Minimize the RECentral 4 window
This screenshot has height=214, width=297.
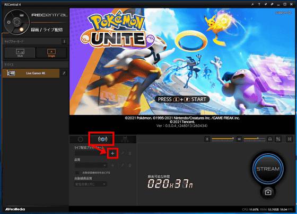[x=278, y=4]
